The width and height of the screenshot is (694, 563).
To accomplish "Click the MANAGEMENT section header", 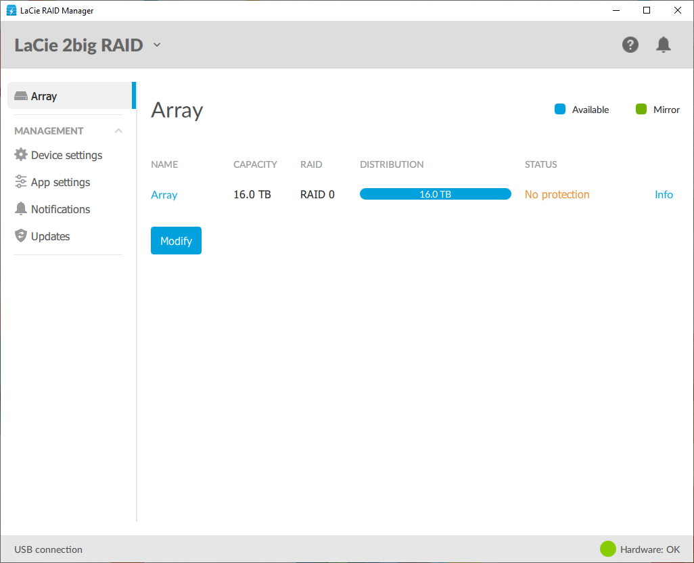I will [x=49, y=131].
